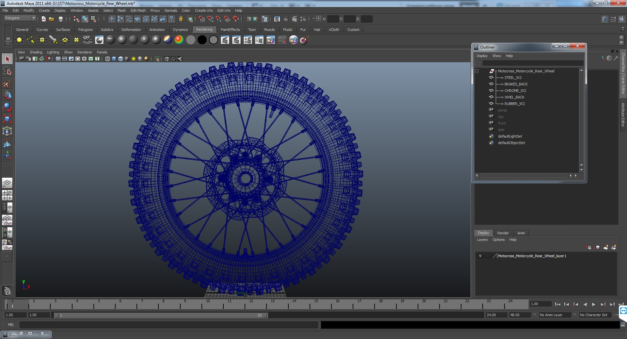Switch to the Render layer tab
The image size is (627, 339).
click(x=503, y=233)
